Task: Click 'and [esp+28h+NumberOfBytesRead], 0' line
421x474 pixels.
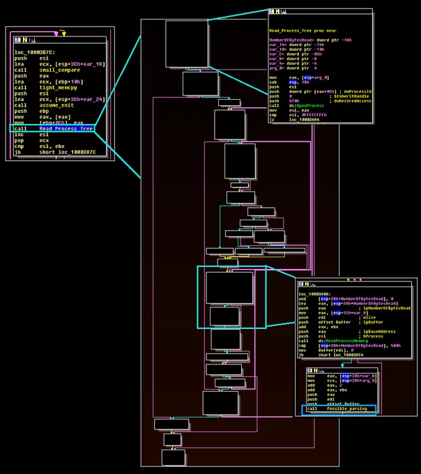Action: 346,298
